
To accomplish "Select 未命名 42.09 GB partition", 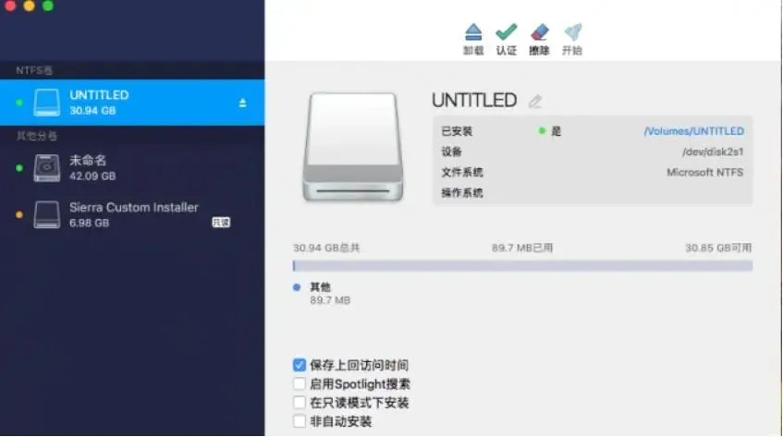I will 132,167.
